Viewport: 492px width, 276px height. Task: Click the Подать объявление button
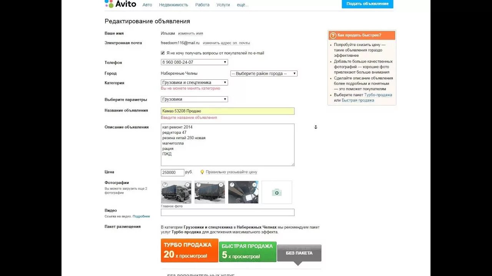tap(367, 4)
